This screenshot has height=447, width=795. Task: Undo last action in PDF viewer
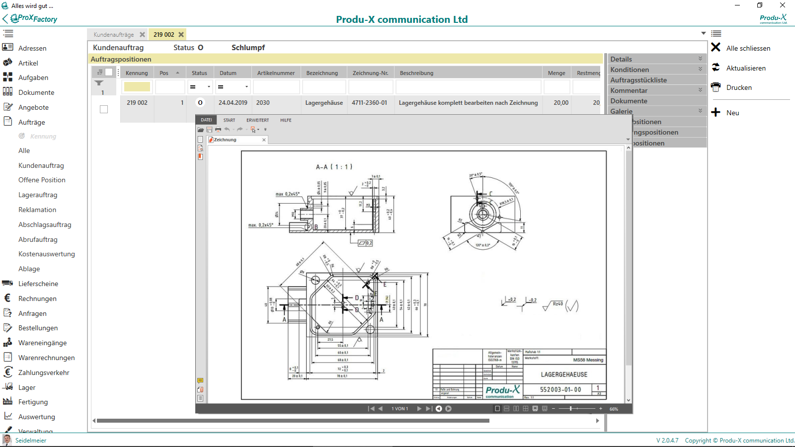(x=227, y=129)
